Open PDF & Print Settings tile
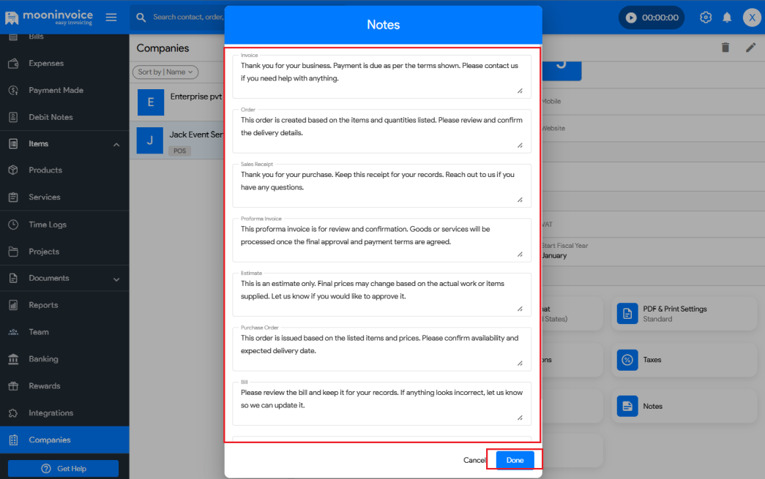The width and height of the screenshot is (765, 479). tap(684, 314)
